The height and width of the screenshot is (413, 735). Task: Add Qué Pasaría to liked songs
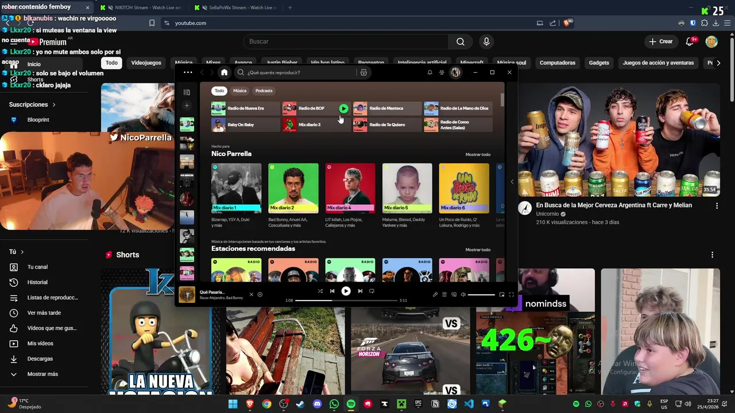tap(260, 294)
